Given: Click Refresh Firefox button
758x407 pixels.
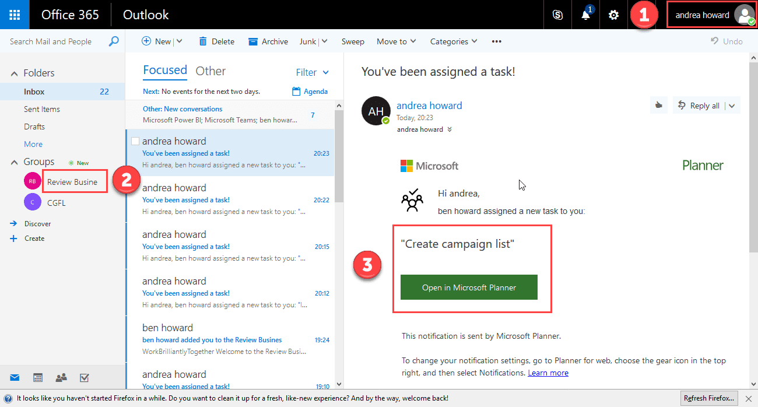Looking at the screenshot, I should pyautogui.click(x=709, y=398).
